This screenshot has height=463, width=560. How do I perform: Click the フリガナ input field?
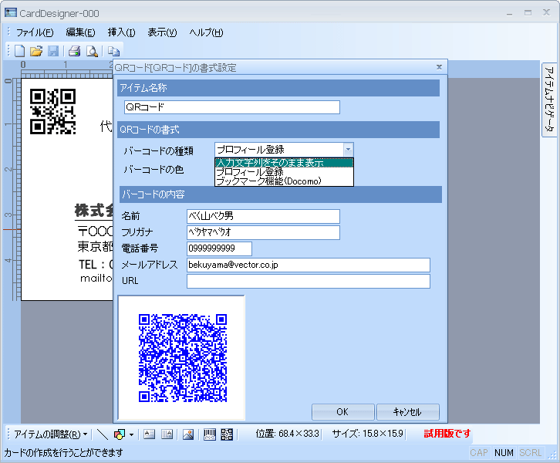pos(263,232)
